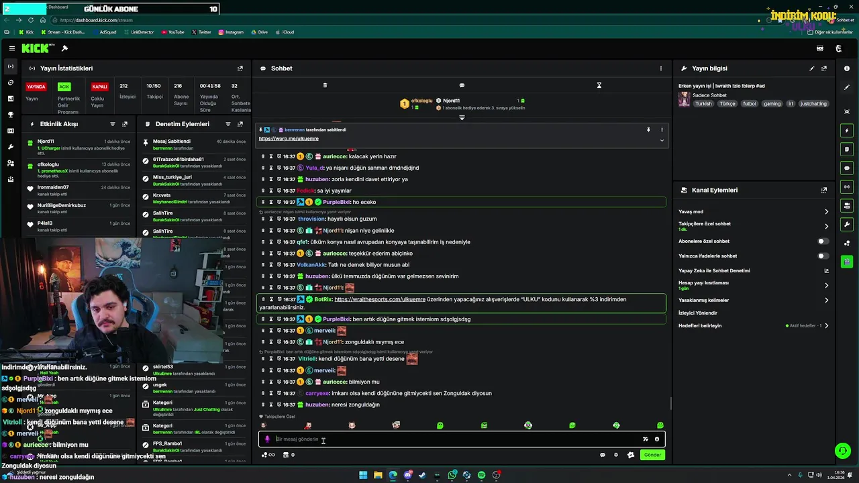Pop out the Denetim Eylemleri panel
Image resolution: width=859 pixels, height=483 pixels.
point(240,124)
